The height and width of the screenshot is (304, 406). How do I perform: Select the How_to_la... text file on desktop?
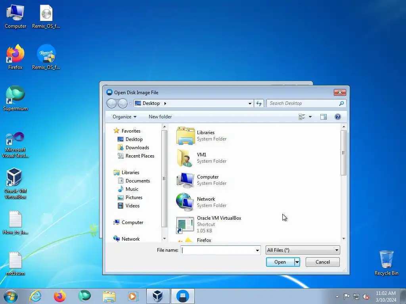click(x=15, y=222)
